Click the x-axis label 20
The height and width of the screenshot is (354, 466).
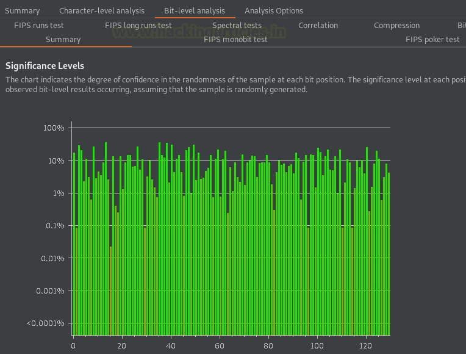tap(121, 345)
